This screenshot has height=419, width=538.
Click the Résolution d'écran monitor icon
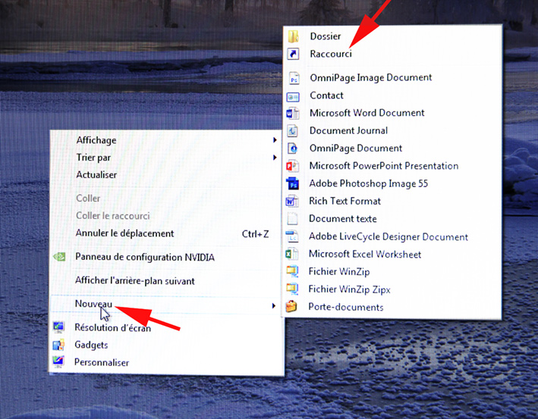58,327
